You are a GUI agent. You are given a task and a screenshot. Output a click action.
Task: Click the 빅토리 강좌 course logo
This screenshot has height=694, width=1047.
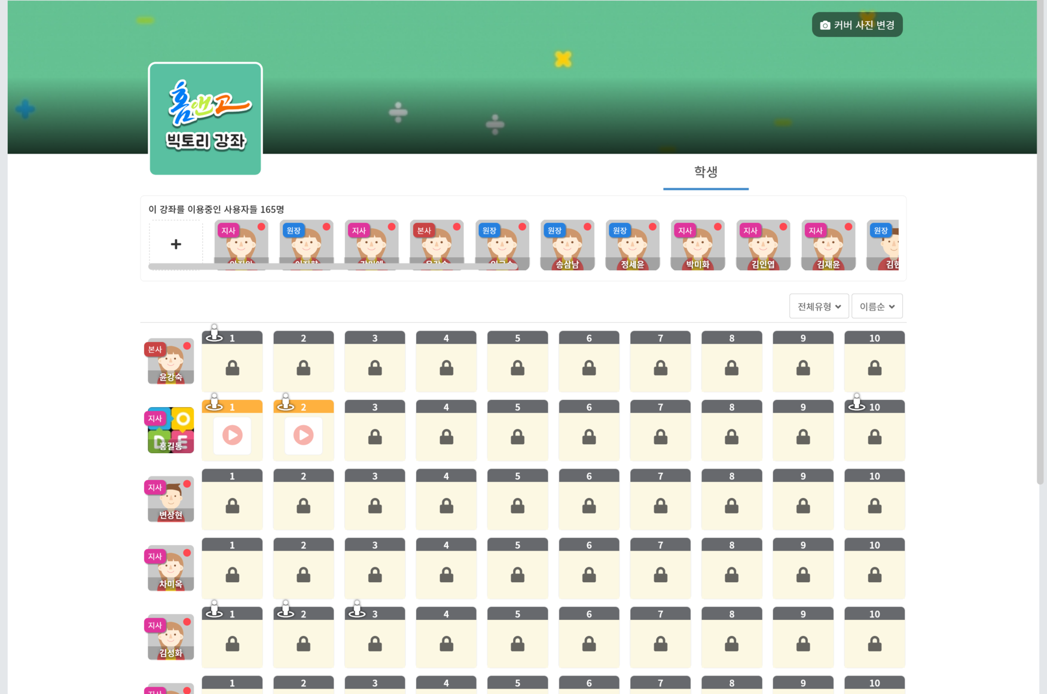click(x=205, y=119)
